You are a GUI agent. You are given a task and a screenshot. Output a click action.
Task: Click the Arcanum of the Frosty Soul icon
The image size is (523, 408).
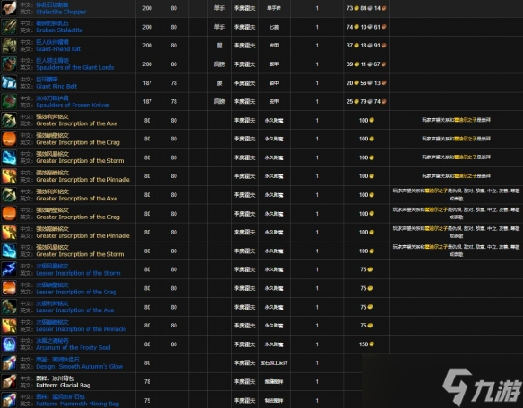(x=9, y=344)
